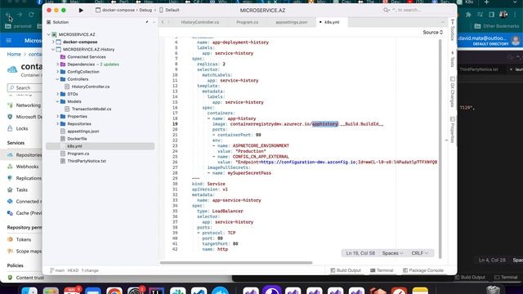Open the browser new tab plus button
Image resolution: width=523 pixels, height=294 pixels.
[x=487, y=2]
